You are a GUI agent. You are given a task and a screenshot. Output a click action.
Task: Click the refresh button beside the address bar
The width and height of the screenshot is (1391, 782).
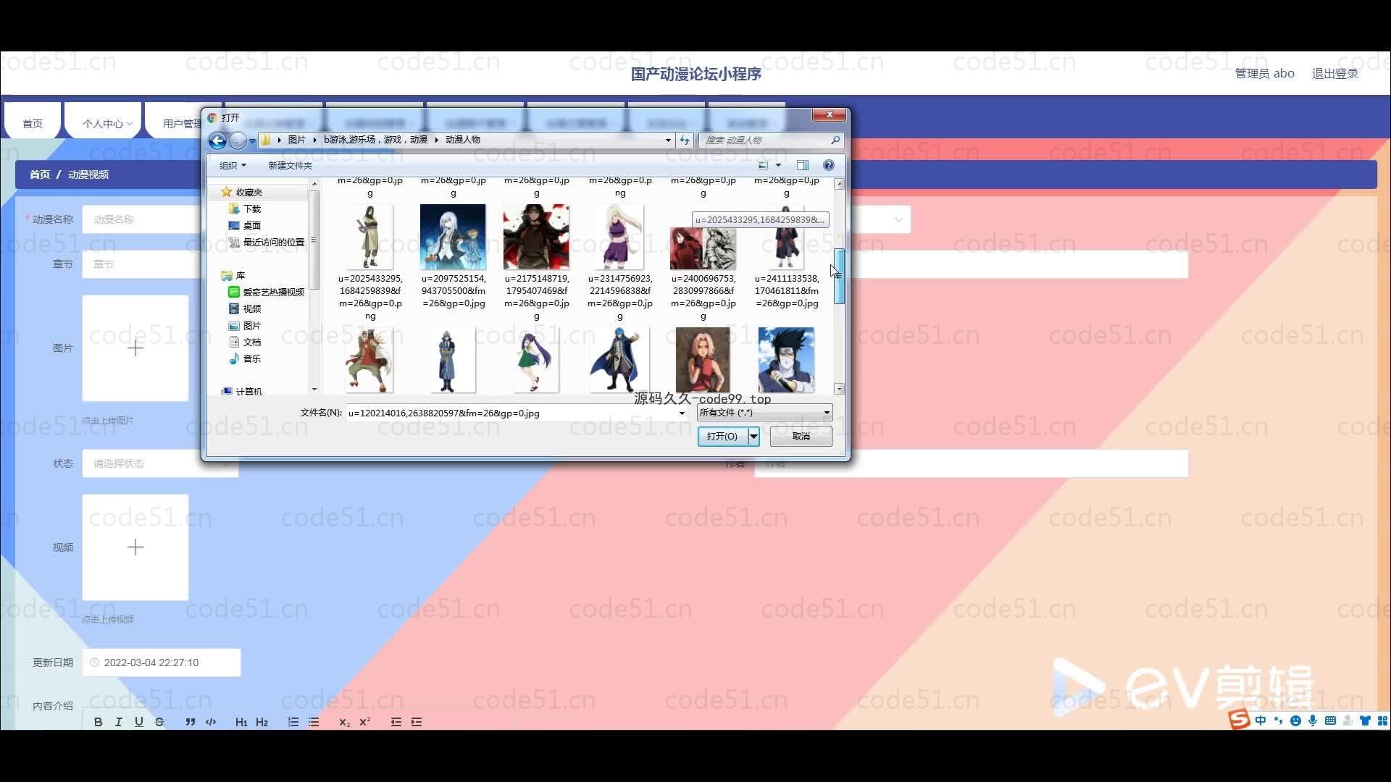(x=685, y=140)
